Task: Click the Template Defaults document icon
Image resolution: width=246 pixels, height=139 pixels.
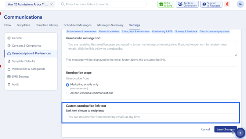Action: tap(9, 61)
